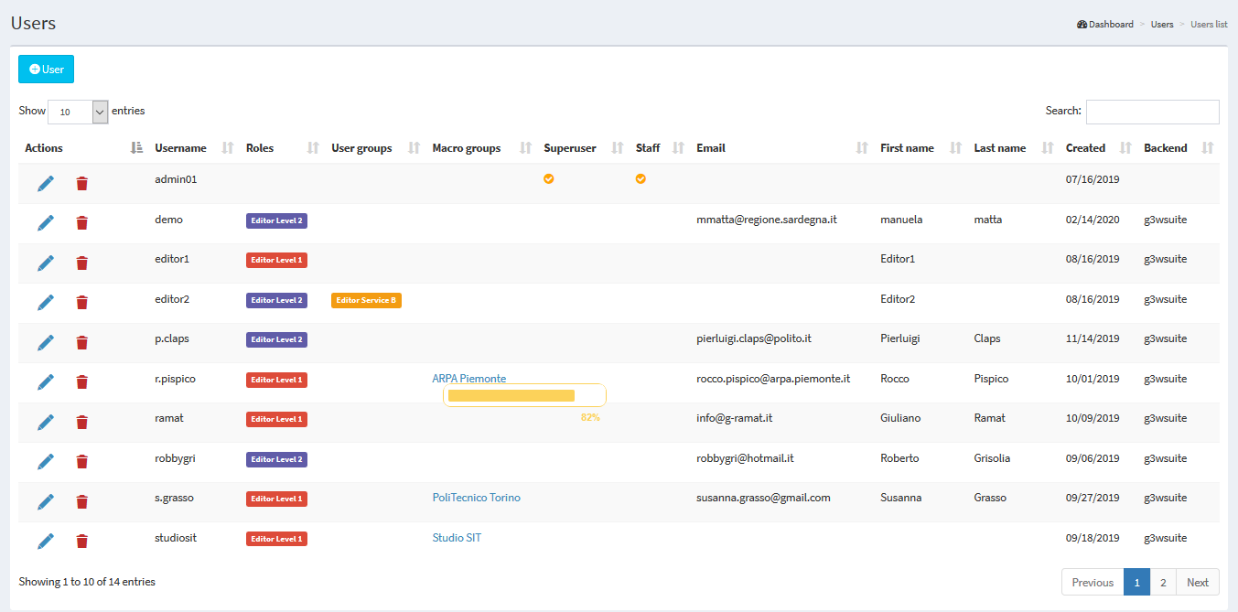Open the PoliTecnico Torino macro group link
This screenshot has width=1238, height=612.
477,498
